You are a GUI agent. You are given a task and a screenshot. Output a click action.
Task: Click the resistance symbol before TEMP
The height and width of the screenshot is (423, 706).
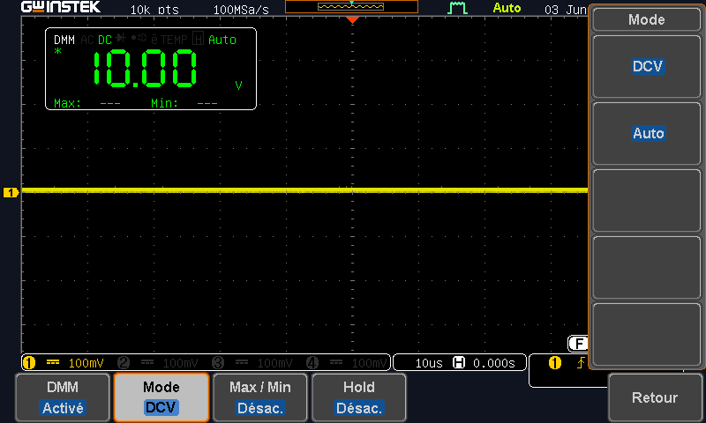[154, 39]
